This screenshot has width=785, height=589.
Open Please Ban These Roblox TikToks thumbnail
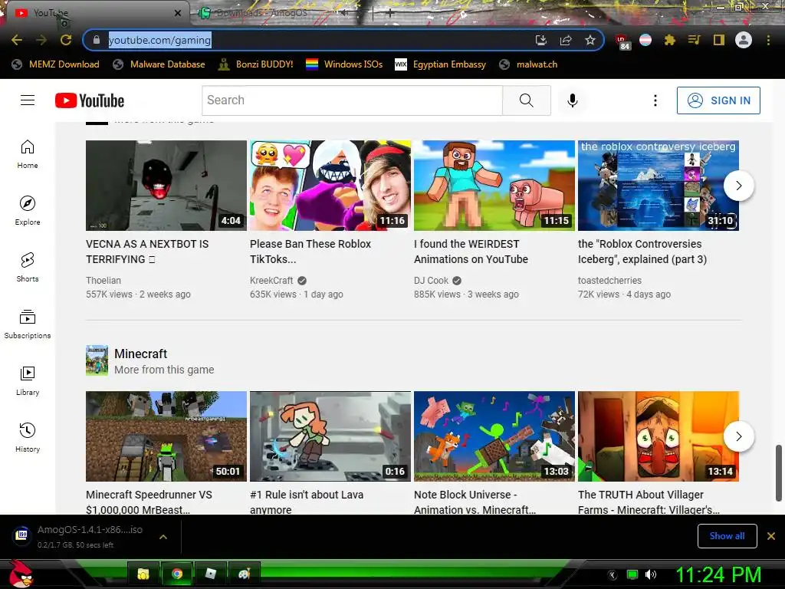pos(330,186)
